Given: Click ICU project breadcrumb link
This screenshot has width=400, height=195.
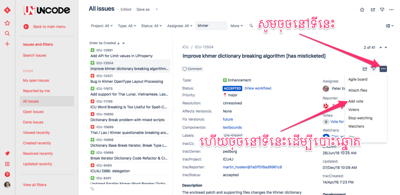Looking at the screenshot, I should coord(186,47).
